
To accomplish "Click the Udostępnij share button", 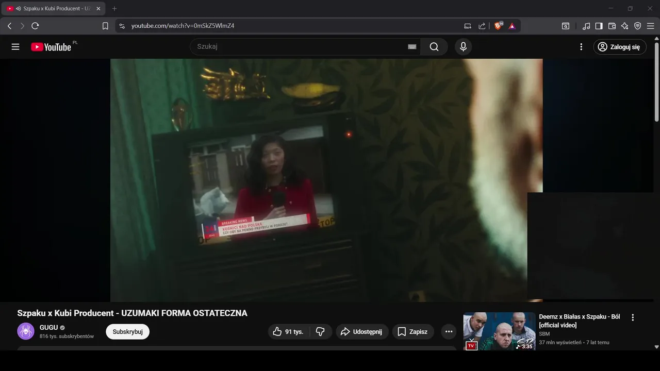I will [x=362, y=332].
